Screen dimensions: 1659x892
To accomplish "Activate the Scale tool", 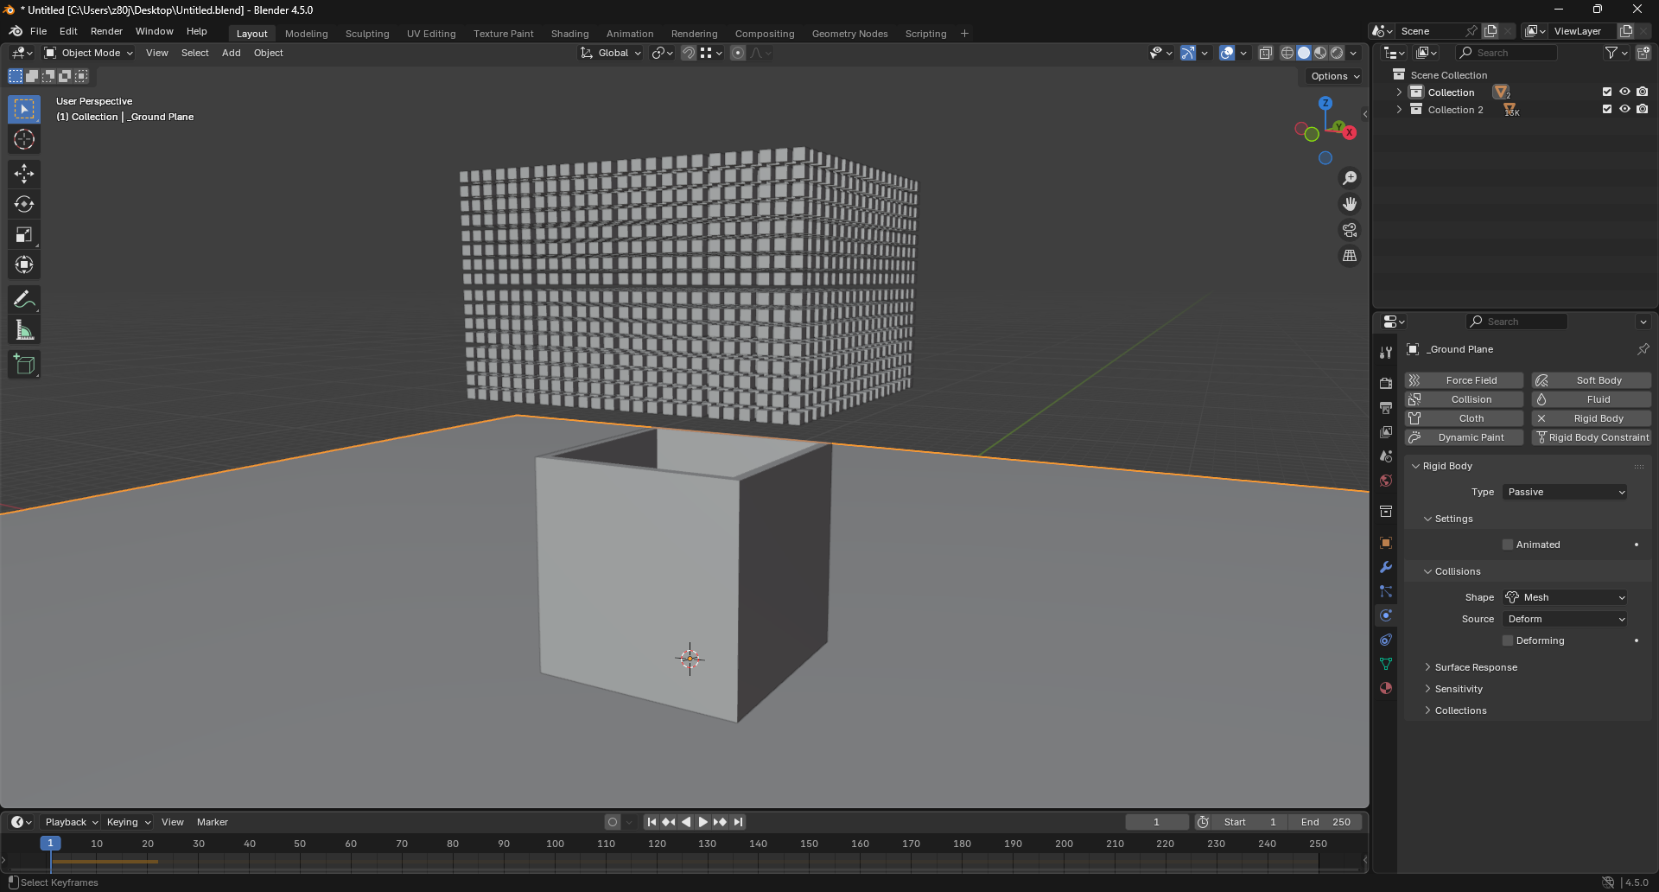I will [24, 234].
